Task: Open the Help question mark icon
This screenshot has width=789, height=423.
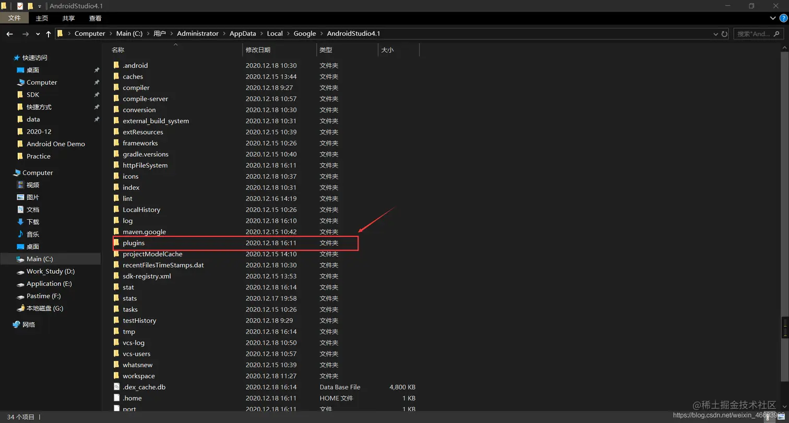Action: [783, 18]
